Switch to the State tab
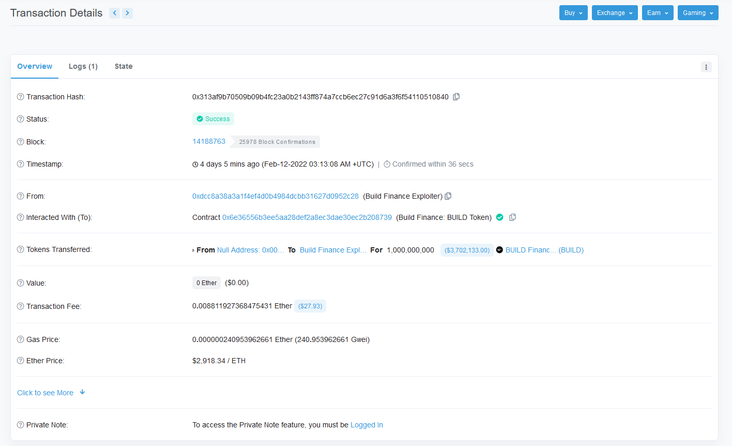Image resolution: width=732 pixels, height=446 pixels. (124, 66)
